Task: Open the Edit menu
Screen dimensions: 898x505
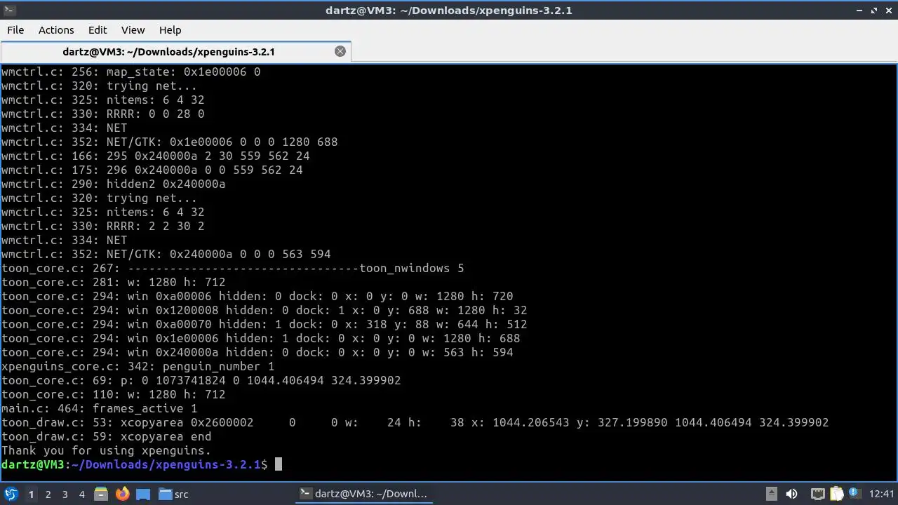Action: click(x=98, y=30)
